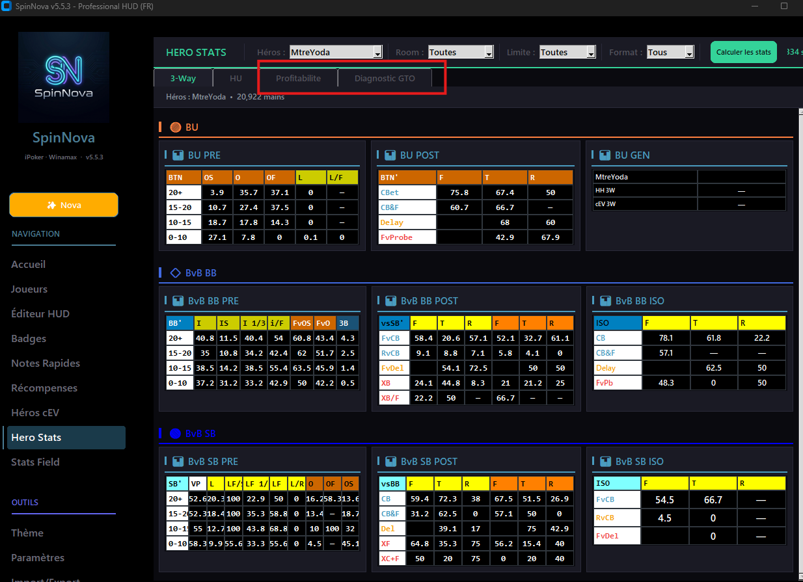
Task: Open Stats Field in the sidebar
Action: click(35, 462)
